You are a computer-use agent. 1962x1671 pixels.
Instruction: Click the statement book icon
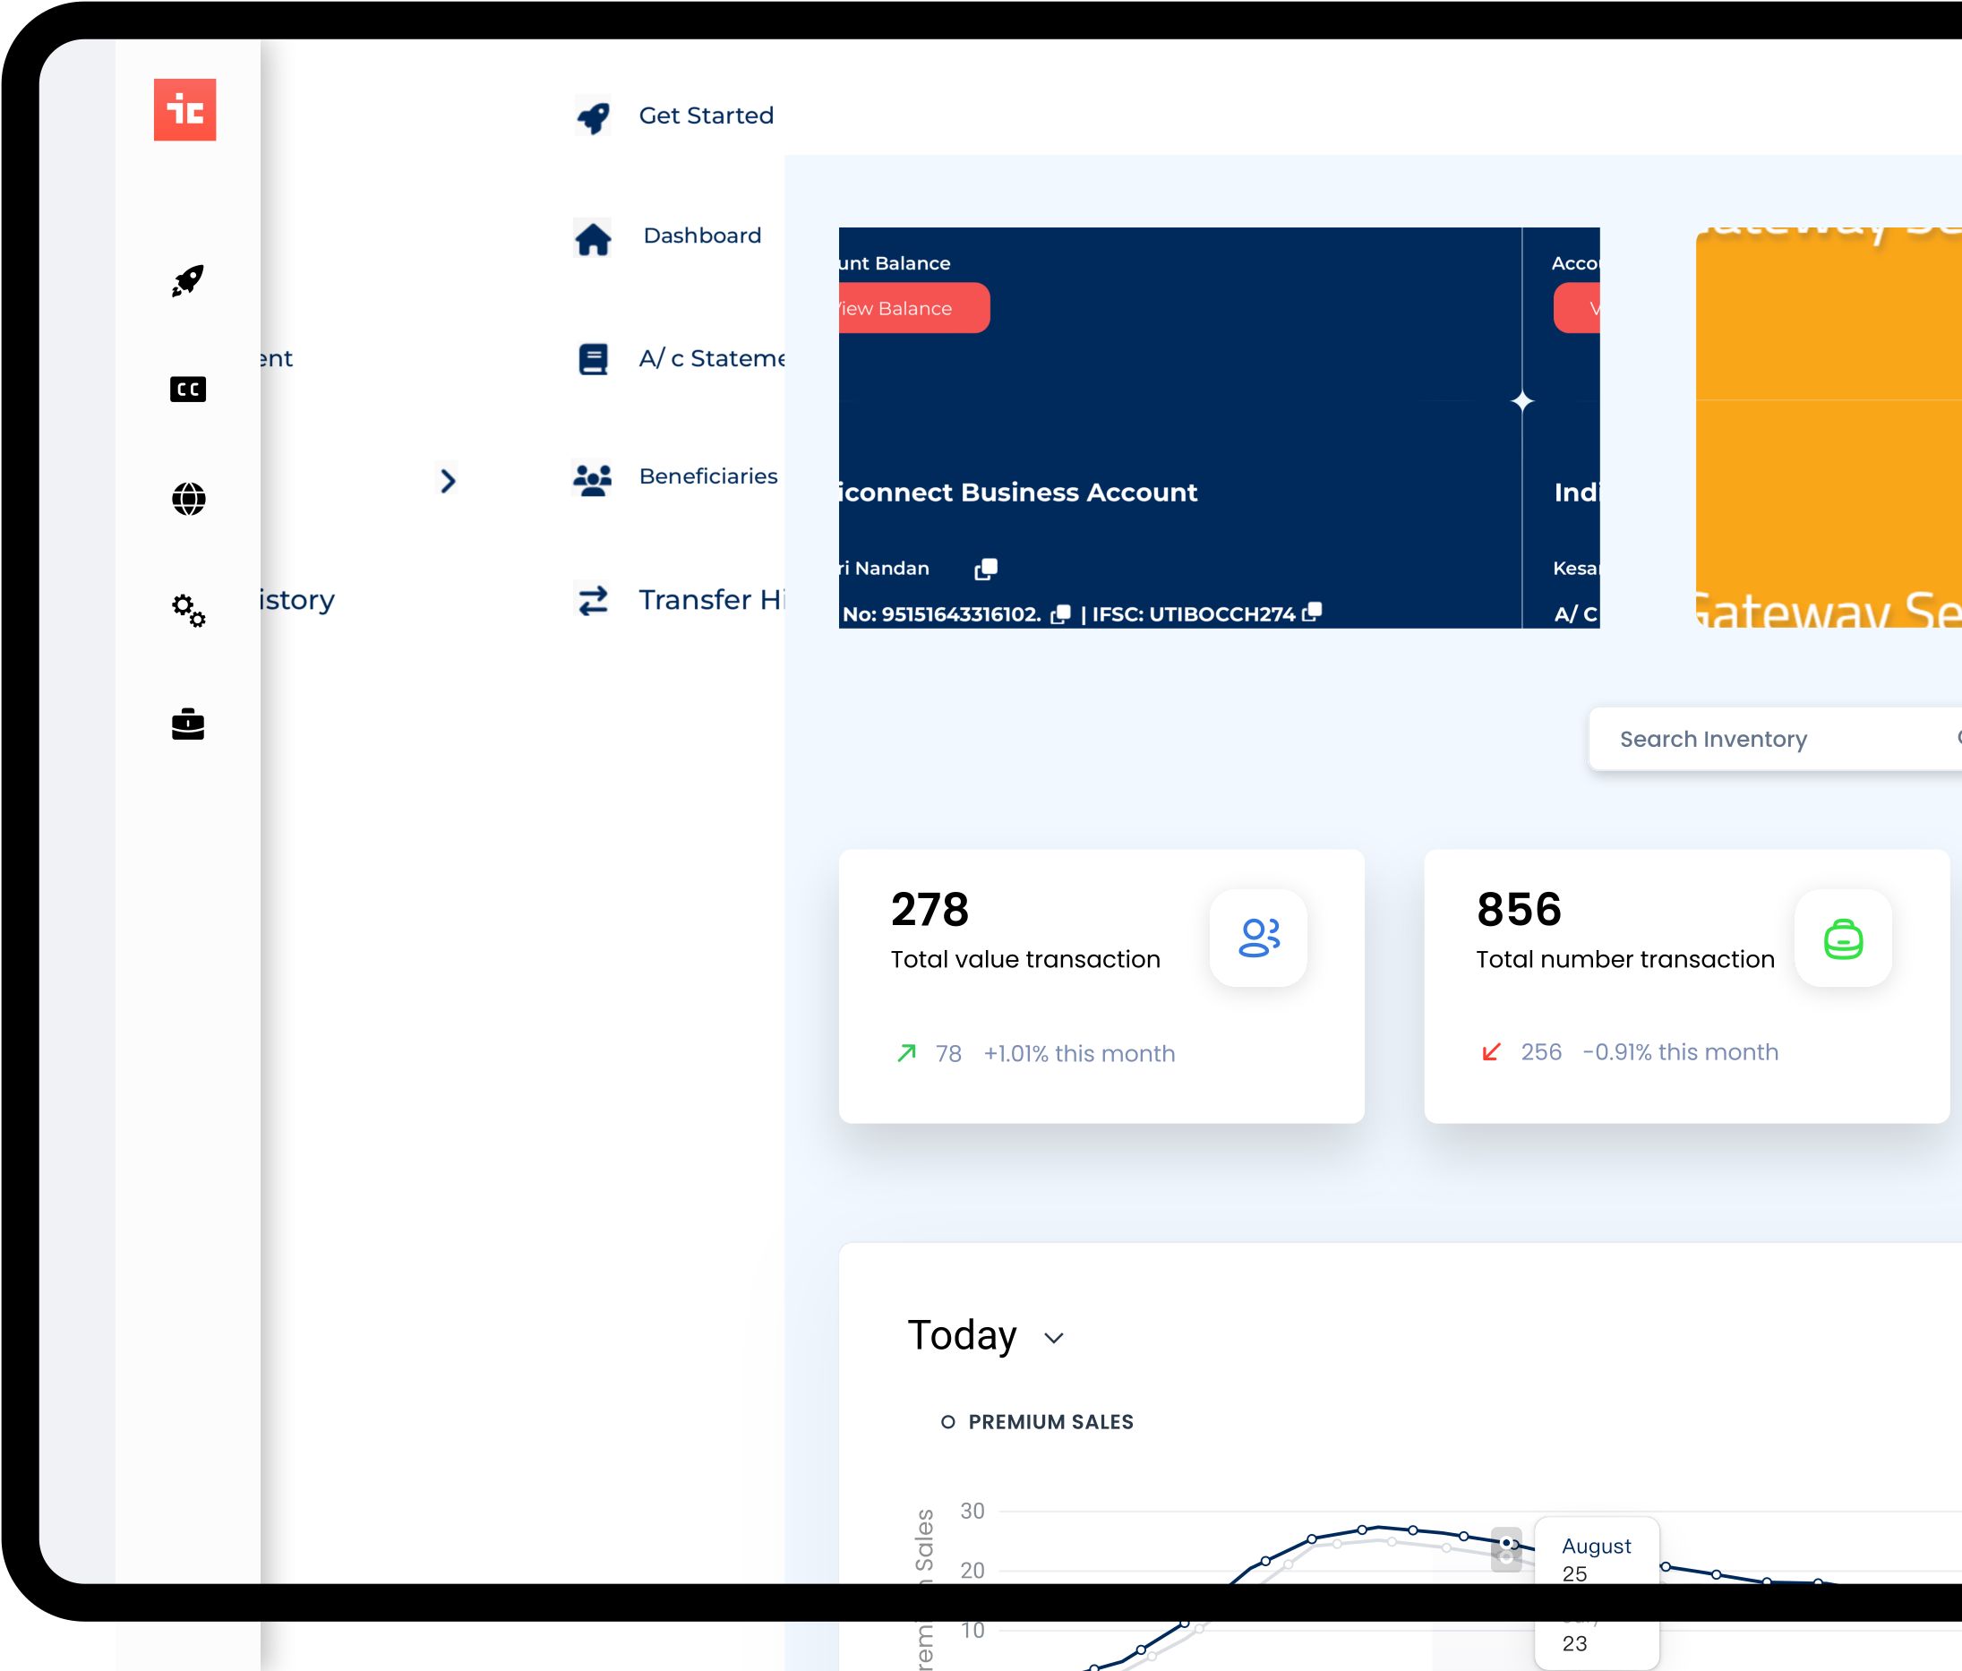(x=593, y=359)
